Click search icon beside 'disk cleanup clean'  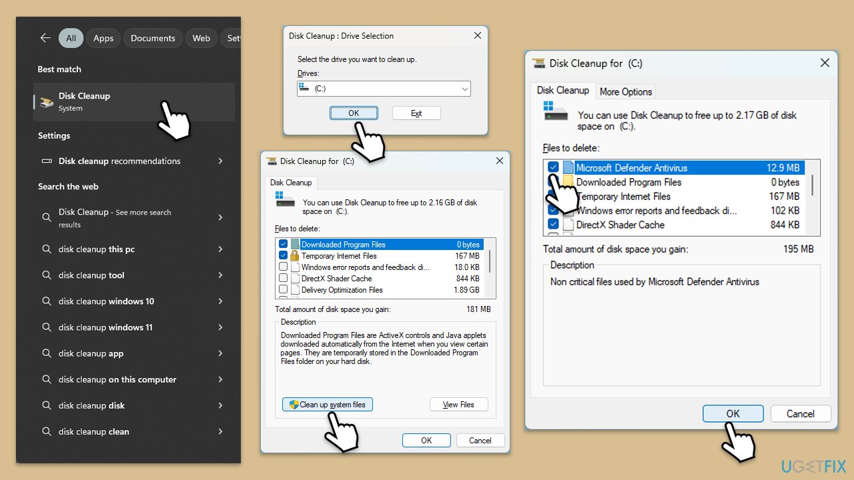[47, 431]
